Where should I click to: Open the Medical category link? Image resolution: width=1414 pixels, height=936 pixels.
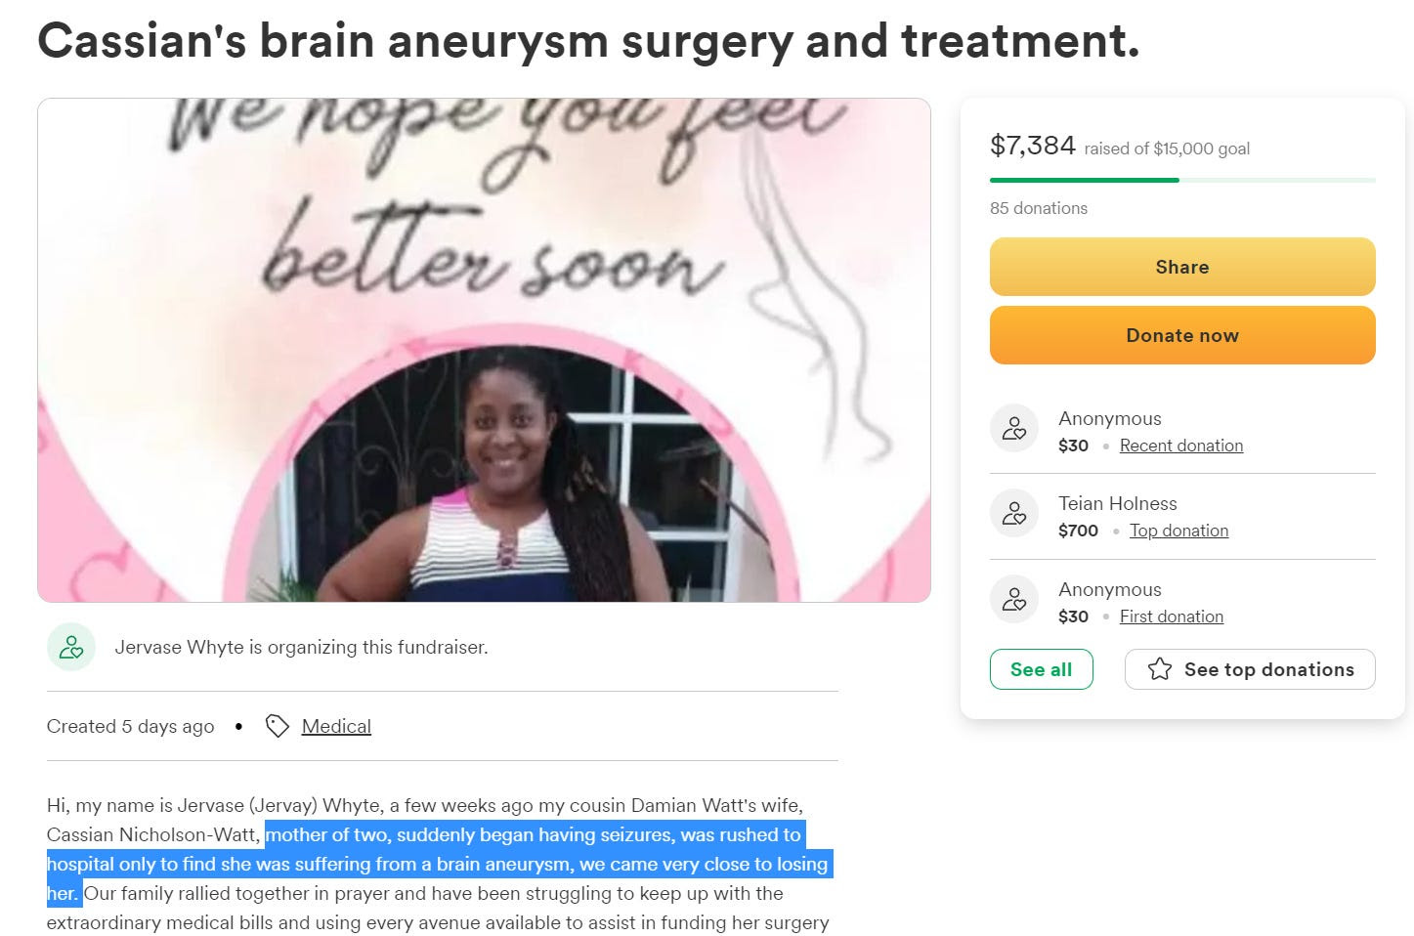[x=336, y=726]
